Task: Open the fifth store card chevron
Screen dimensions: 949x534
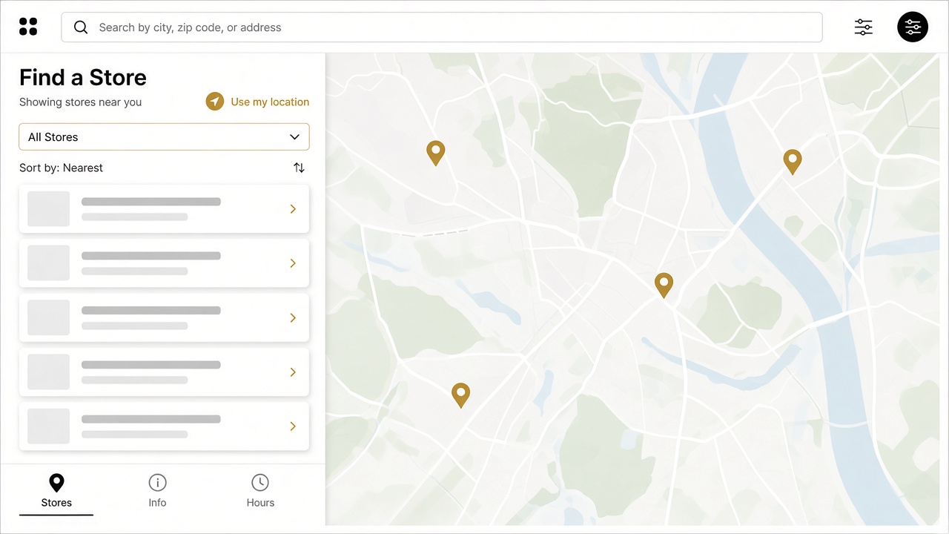Action: pos(293,426)
